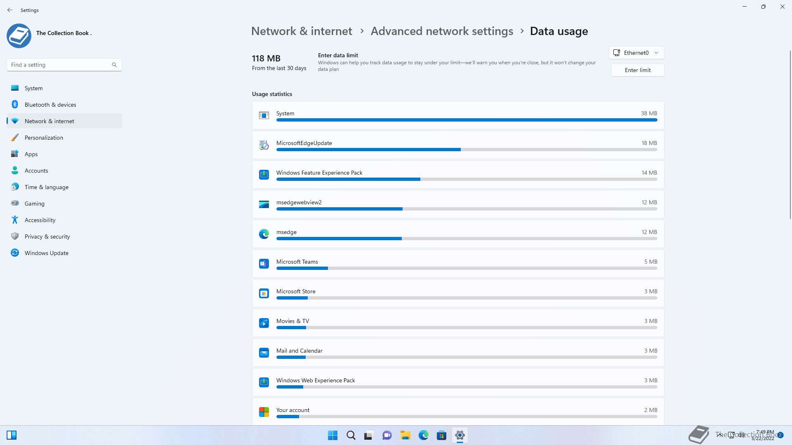
Task: Open Microsoft Store from the taskbar
Action: pyautogui.click(x=441, y=435)
